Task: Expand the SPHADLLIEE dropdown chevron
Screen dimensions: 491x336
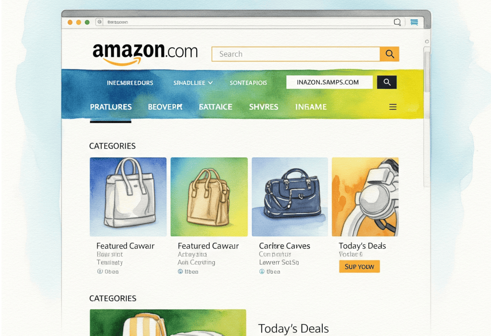Action: (210, 83)
